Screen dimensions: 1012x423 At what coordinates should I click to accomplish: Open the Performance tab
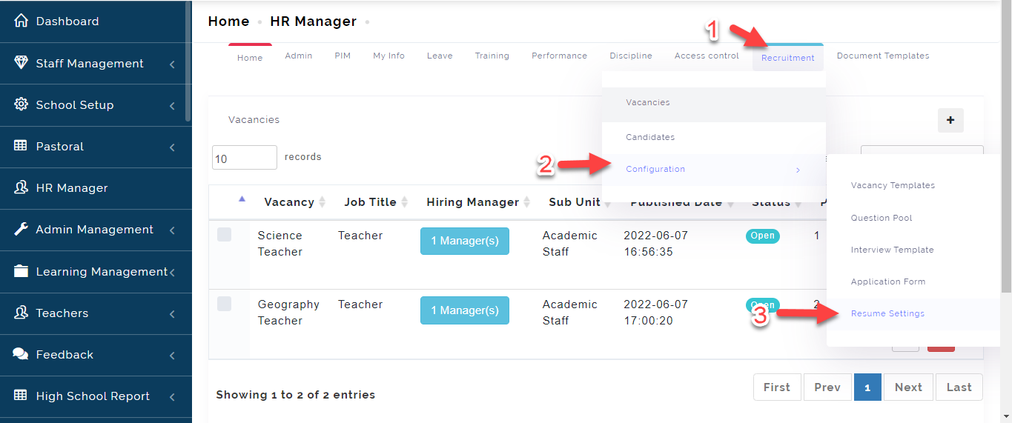pos(559,56)
